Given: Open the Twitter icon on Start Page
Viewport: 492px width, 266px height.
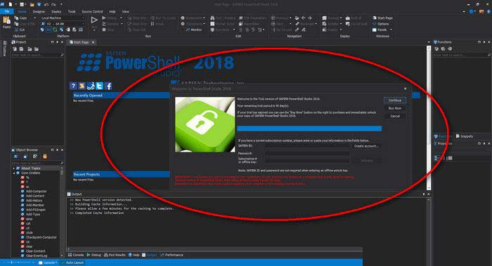Looking at the screenshot, I should coord(100,86).
